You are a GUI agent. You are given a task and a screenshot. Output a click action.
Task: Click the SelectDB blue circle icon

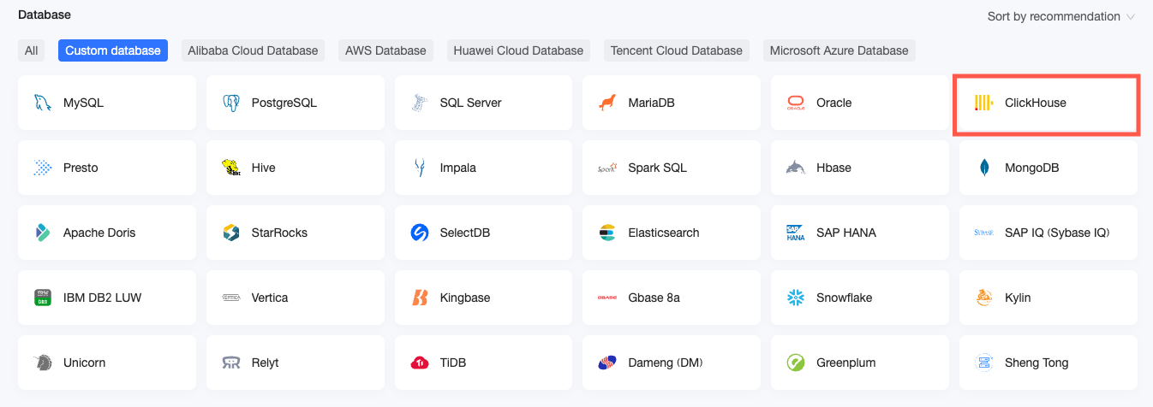tap(419, 233)
